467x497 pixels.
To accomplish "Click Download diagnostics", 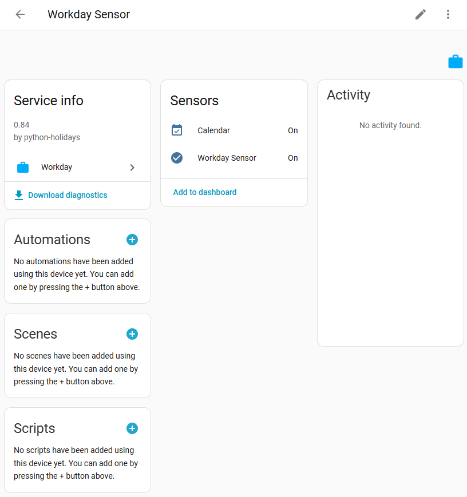I will point(67,195).
